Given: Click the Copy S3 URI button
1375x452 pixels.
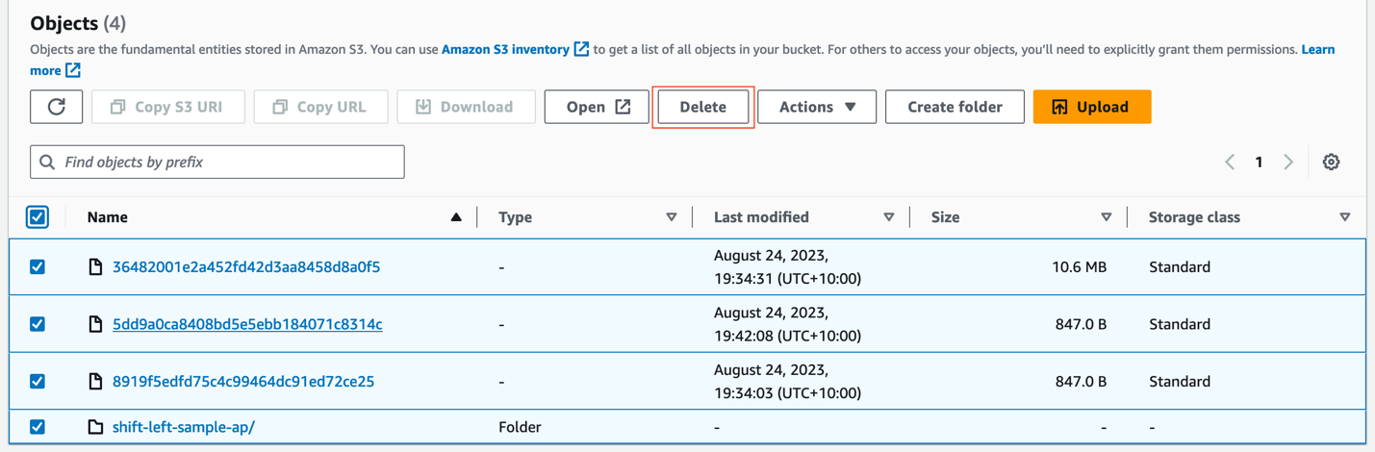Looking at the screenshot, I should [x=167, y=107].
